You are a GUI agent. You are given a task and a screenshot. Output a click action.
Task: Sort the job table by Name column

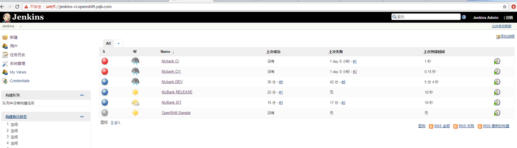tap(165, 52)
